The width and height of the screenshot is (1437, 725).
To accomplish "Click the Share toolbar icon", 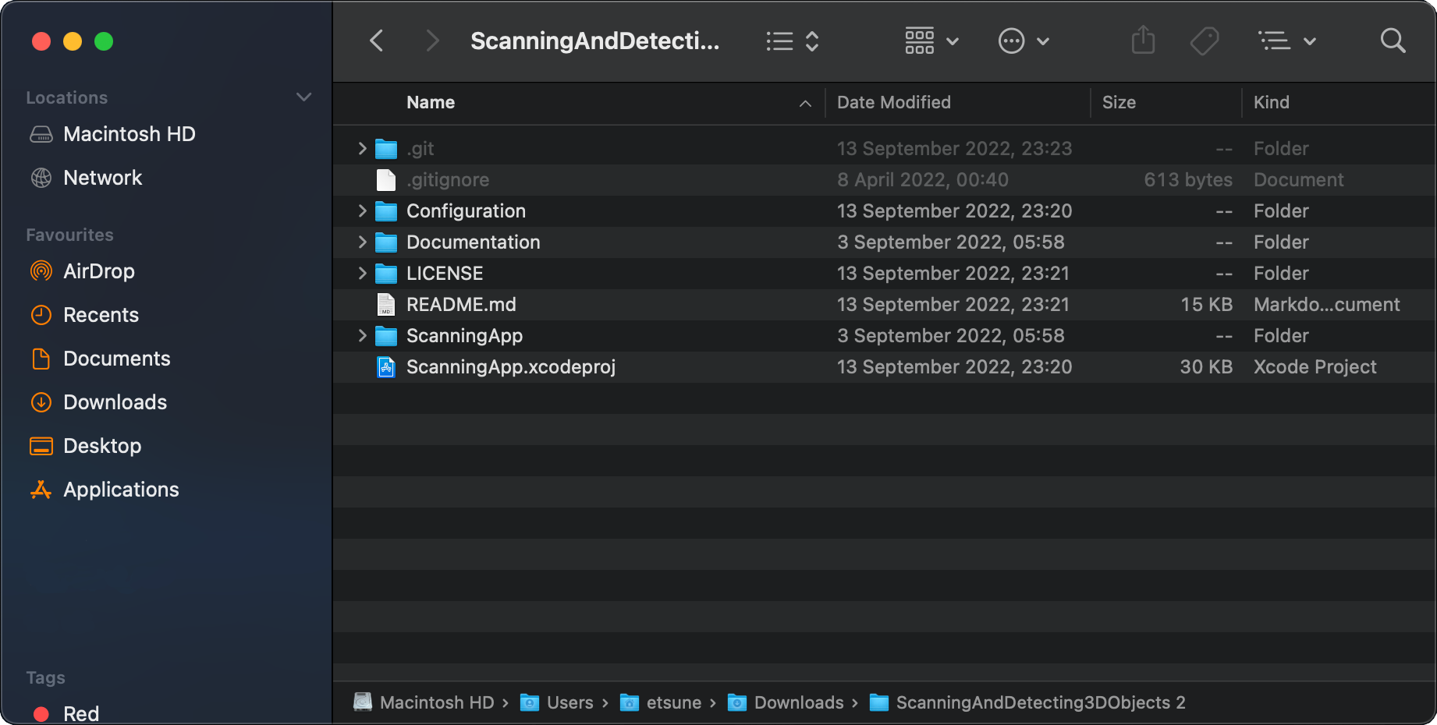I will coord(1143,41).
